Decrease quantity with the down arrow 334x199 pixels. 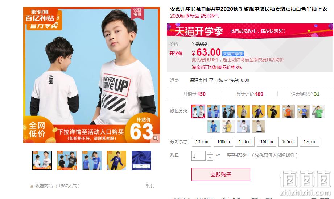pos(210,158)
